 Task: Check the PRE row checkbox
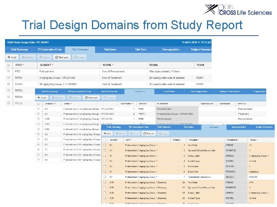coord(8,71)
